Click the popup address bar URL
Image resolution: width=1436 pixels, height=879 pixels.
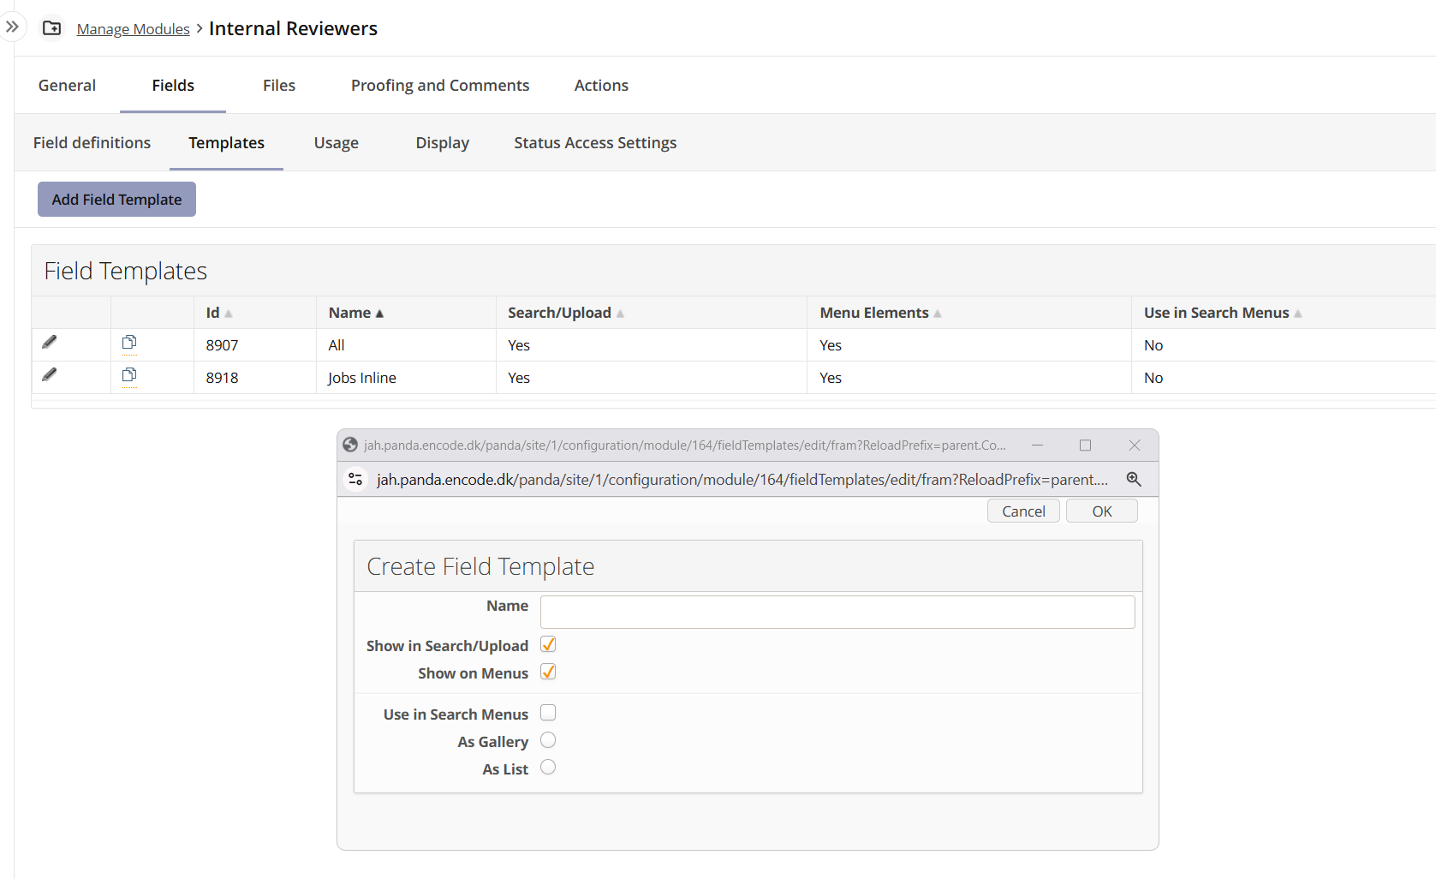click(742, 480)
